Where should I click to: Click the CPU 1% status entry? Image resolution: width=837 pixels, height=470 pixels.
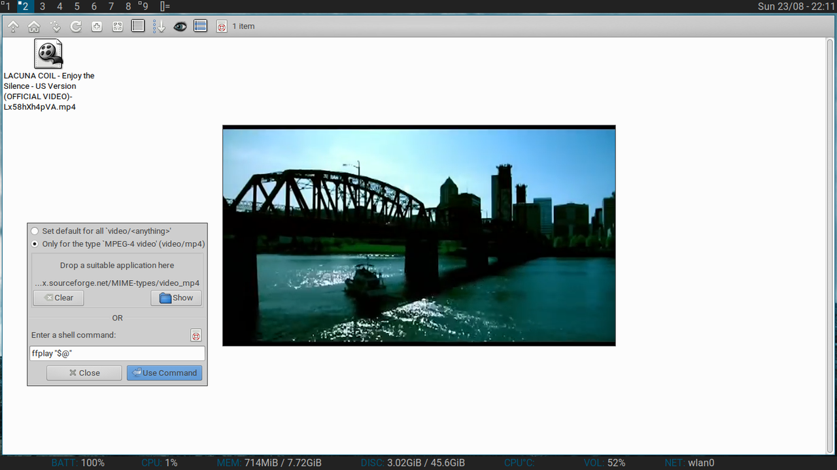159,463
